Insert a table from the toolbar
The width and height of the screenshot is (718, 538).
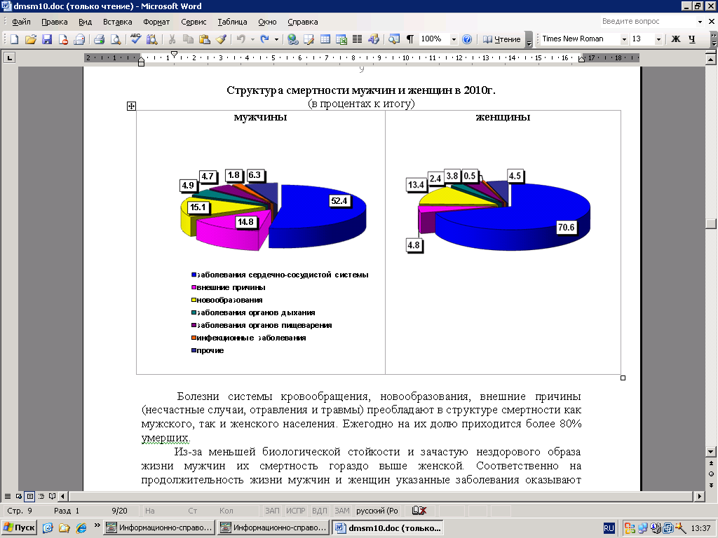pyautogui.click(x=325, y=39)
